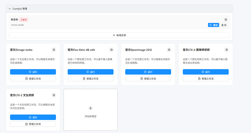251x133 pixels.
Task: Click the ComfyUI 管理 header title
Action: 20,9
